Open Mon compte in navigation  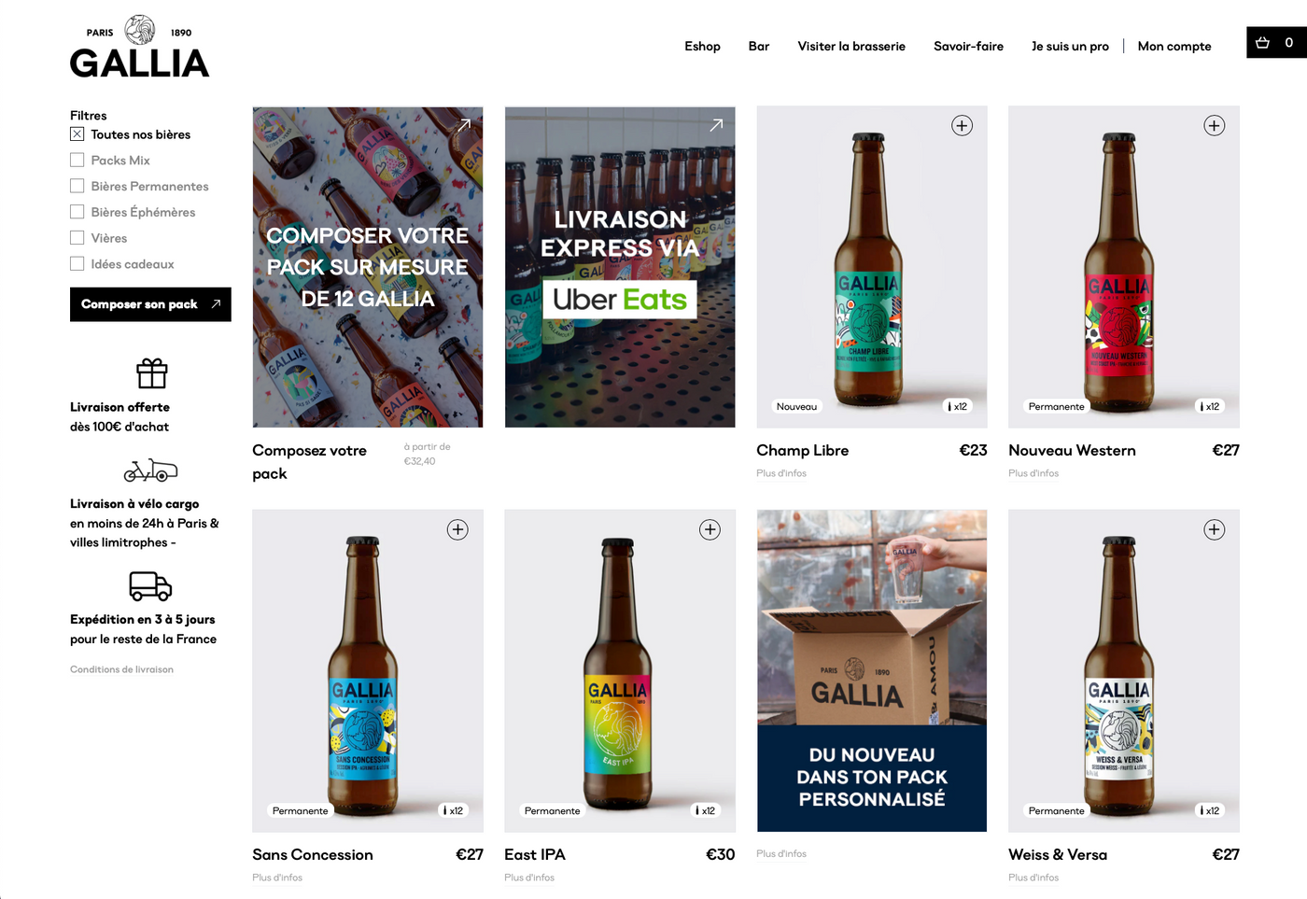1174,46
